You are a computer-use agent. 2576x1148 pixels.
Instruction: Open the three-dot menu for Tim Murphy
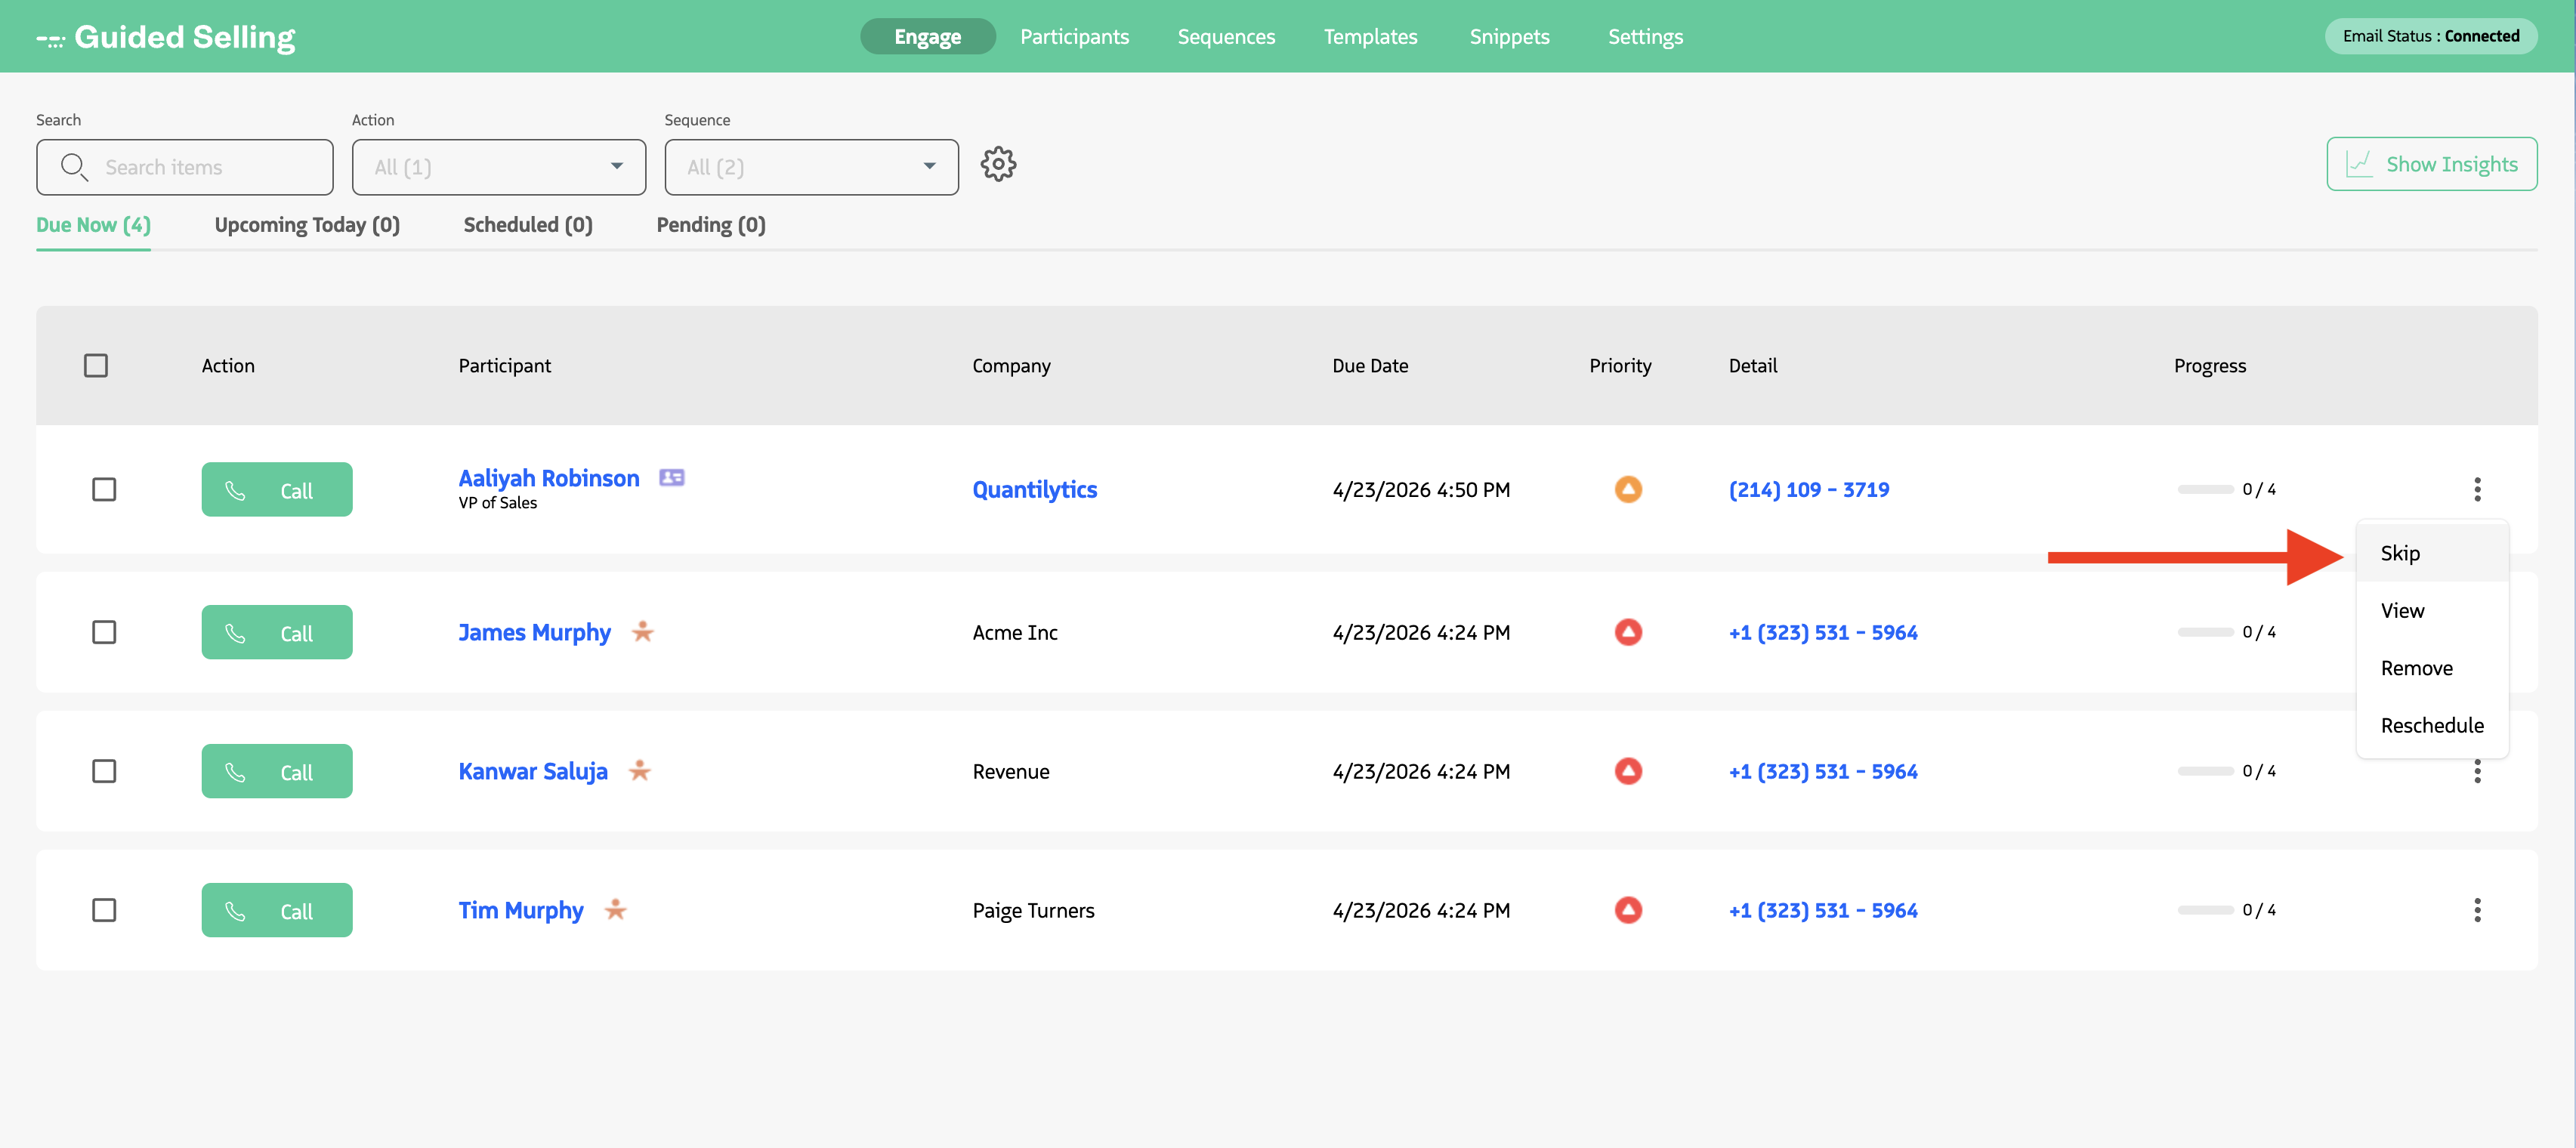tap(2476, 910)
